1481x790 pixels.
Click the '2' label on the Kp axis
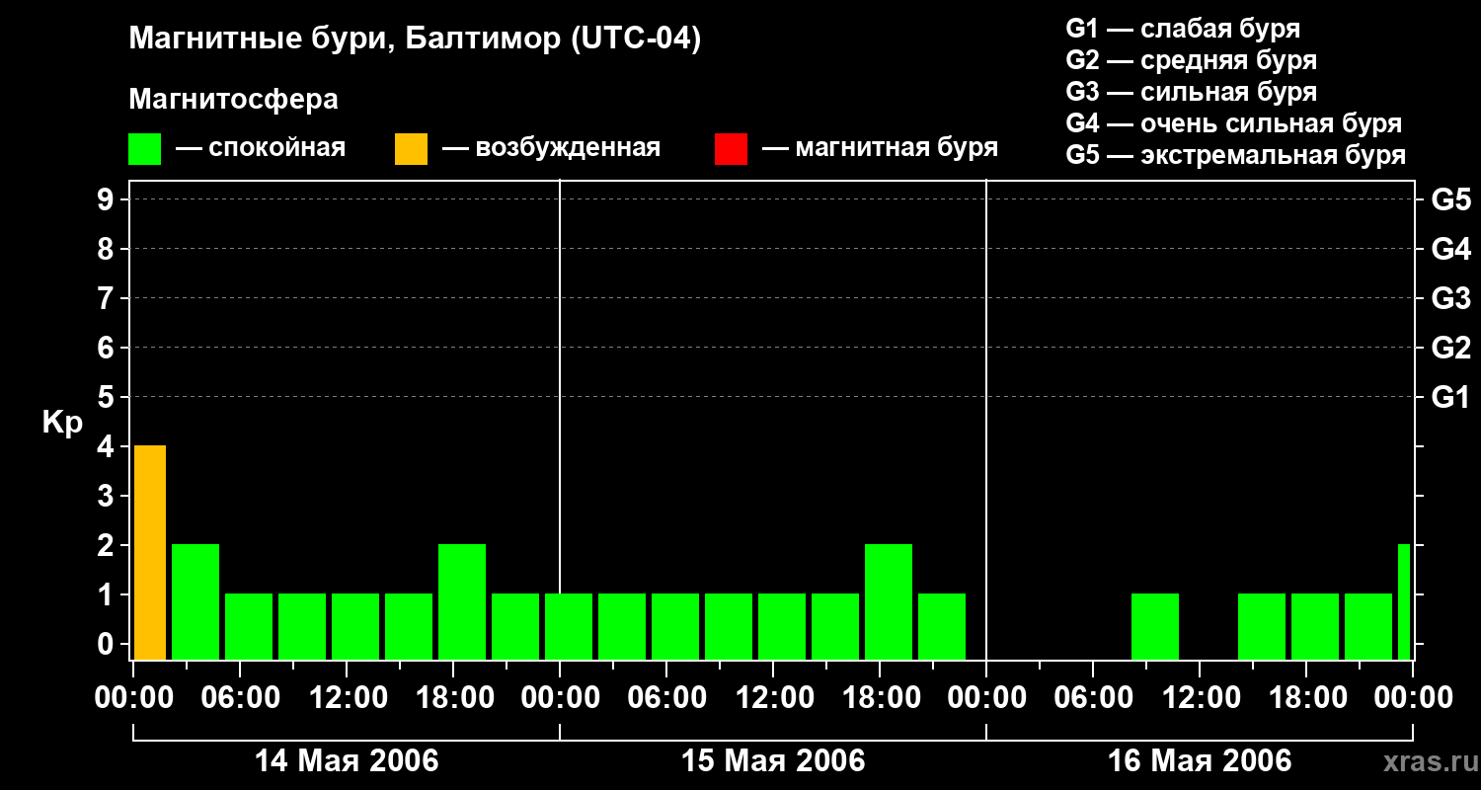point(108,545)
